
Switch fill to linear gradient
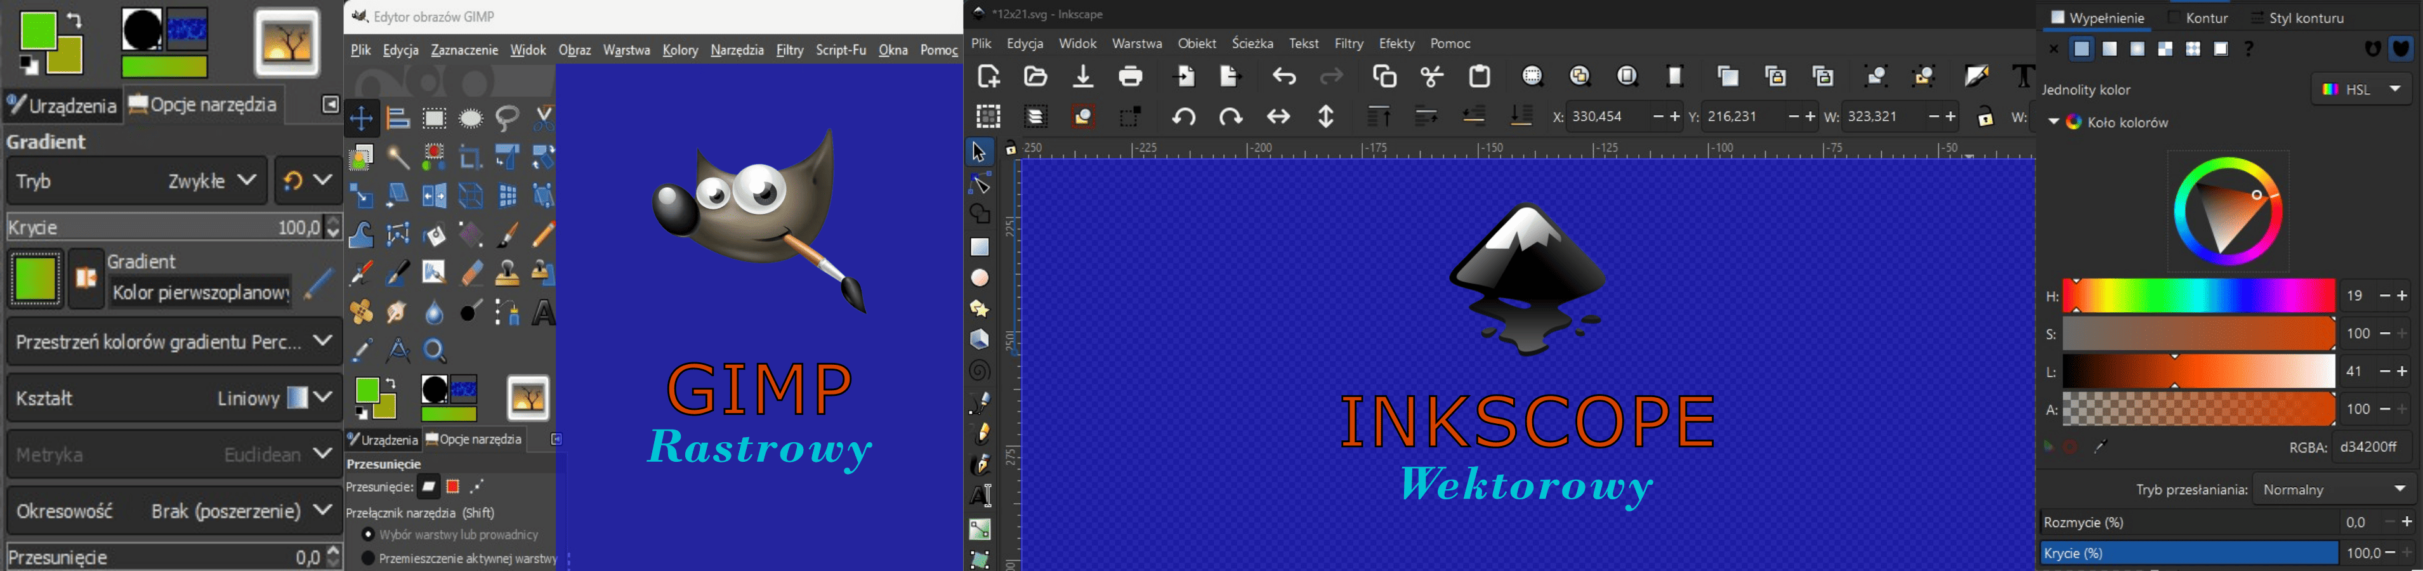coord(2110,49)
